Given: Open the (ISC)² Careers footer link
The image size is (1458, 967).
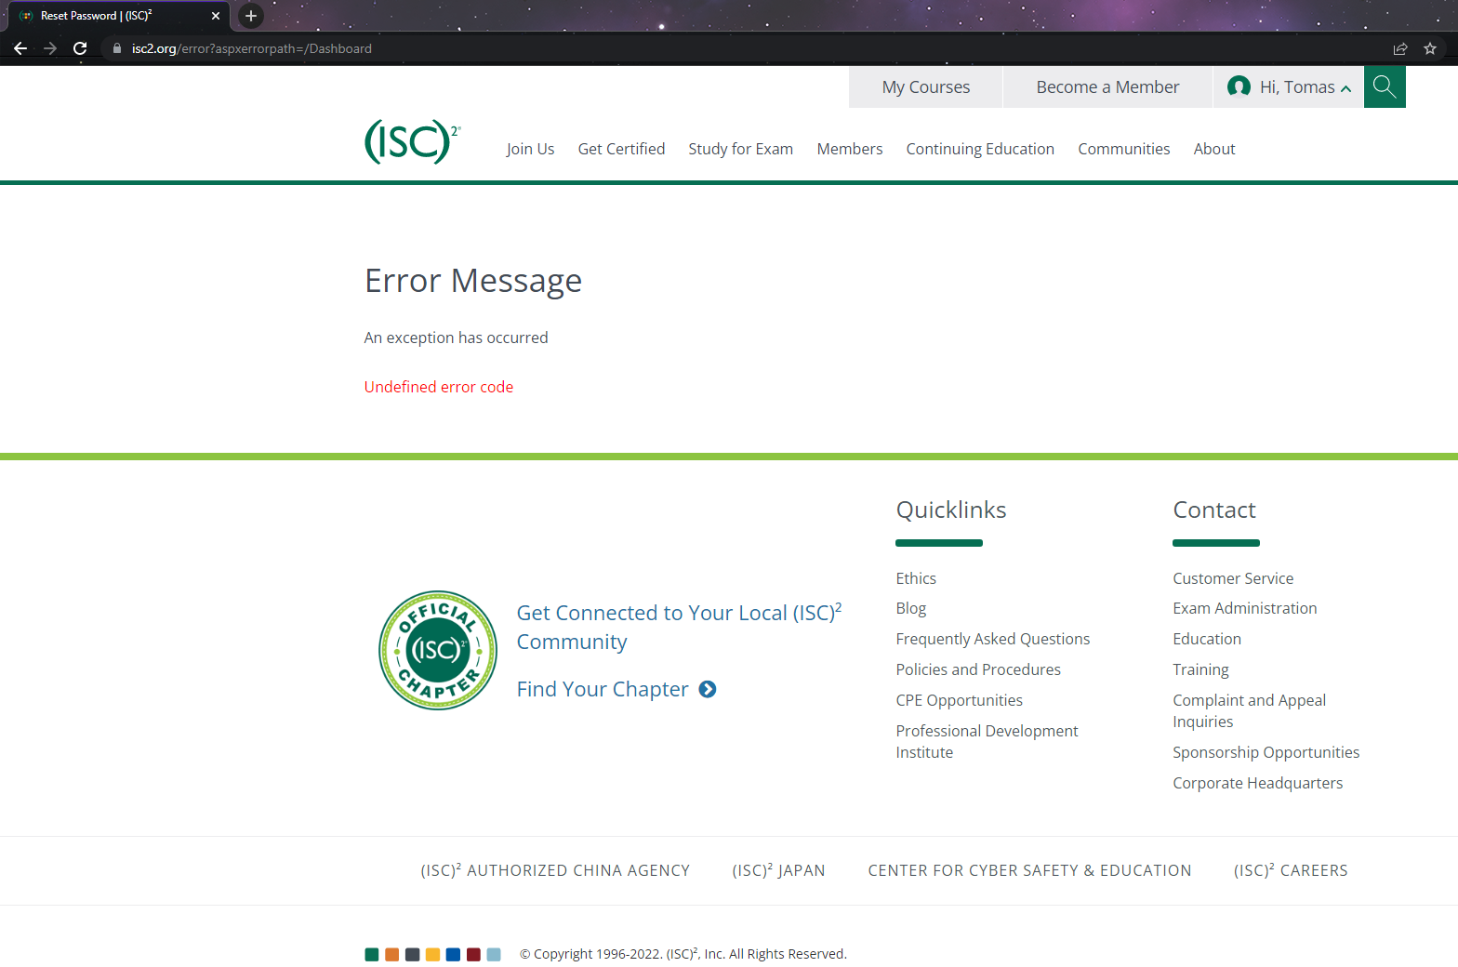Looking at the screenshot, I should 1290,870.
